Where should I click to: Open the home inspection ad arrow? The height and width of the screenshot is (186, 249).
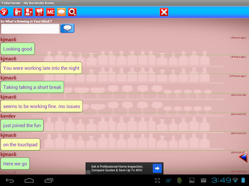(157, 169)
